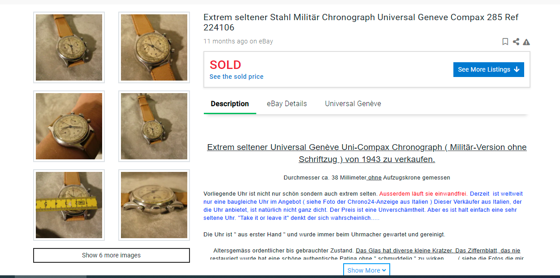Click the warning triangle report icon

click(x=526, y=42)
